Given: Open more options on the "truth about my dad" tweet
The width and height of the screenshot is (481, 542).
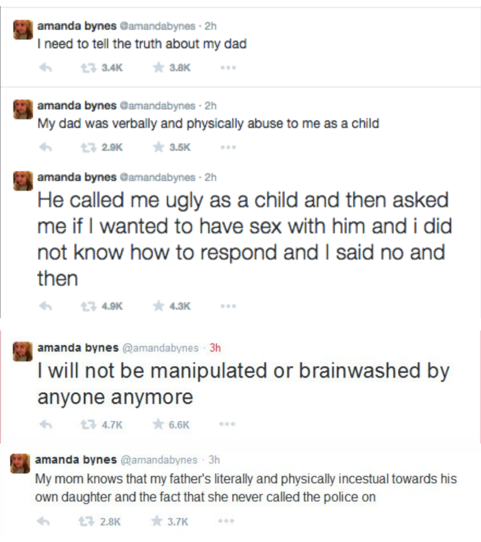Looking at the screenshot, I should tap(227, 68).
